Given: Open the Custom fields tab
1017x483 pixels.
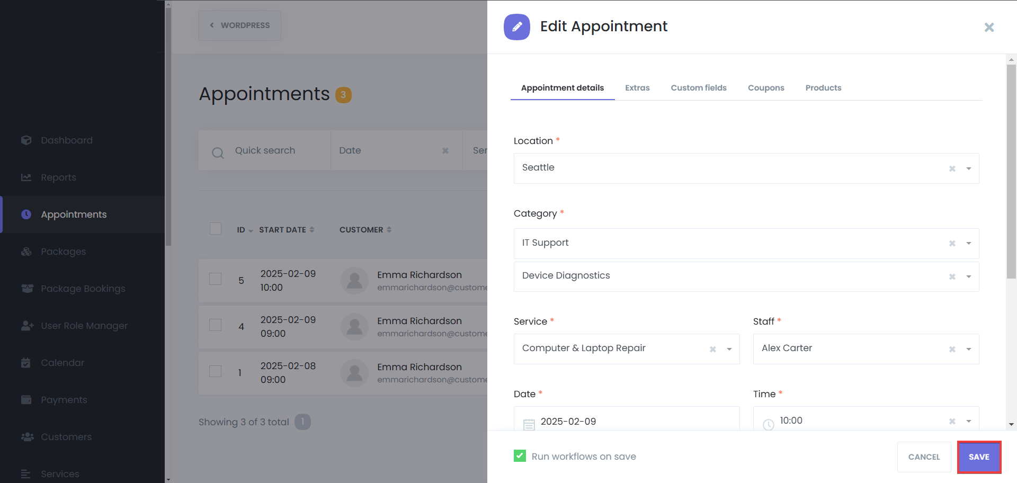Looking at the screenshot, I should click(x=698, y=88).
